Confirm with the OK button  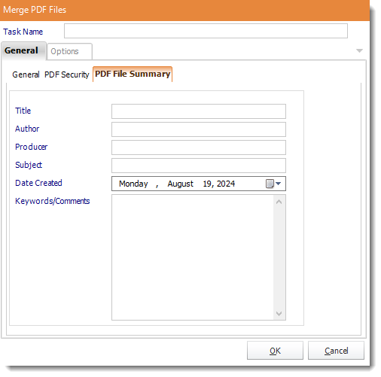point(275,351)
